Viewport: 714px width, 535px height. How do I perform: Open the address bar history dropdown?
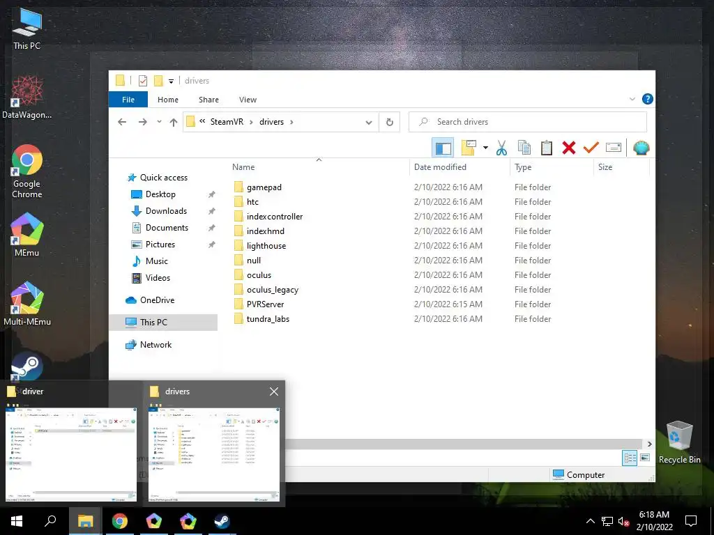pyautogui.click(x=369, y=122)
